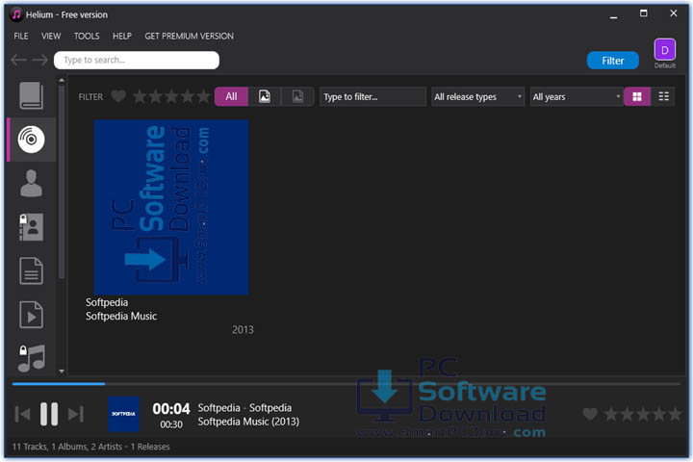Open the document lines sidebar icon
The width and height of the screenshot is (693, 462).
pos(31,270)
